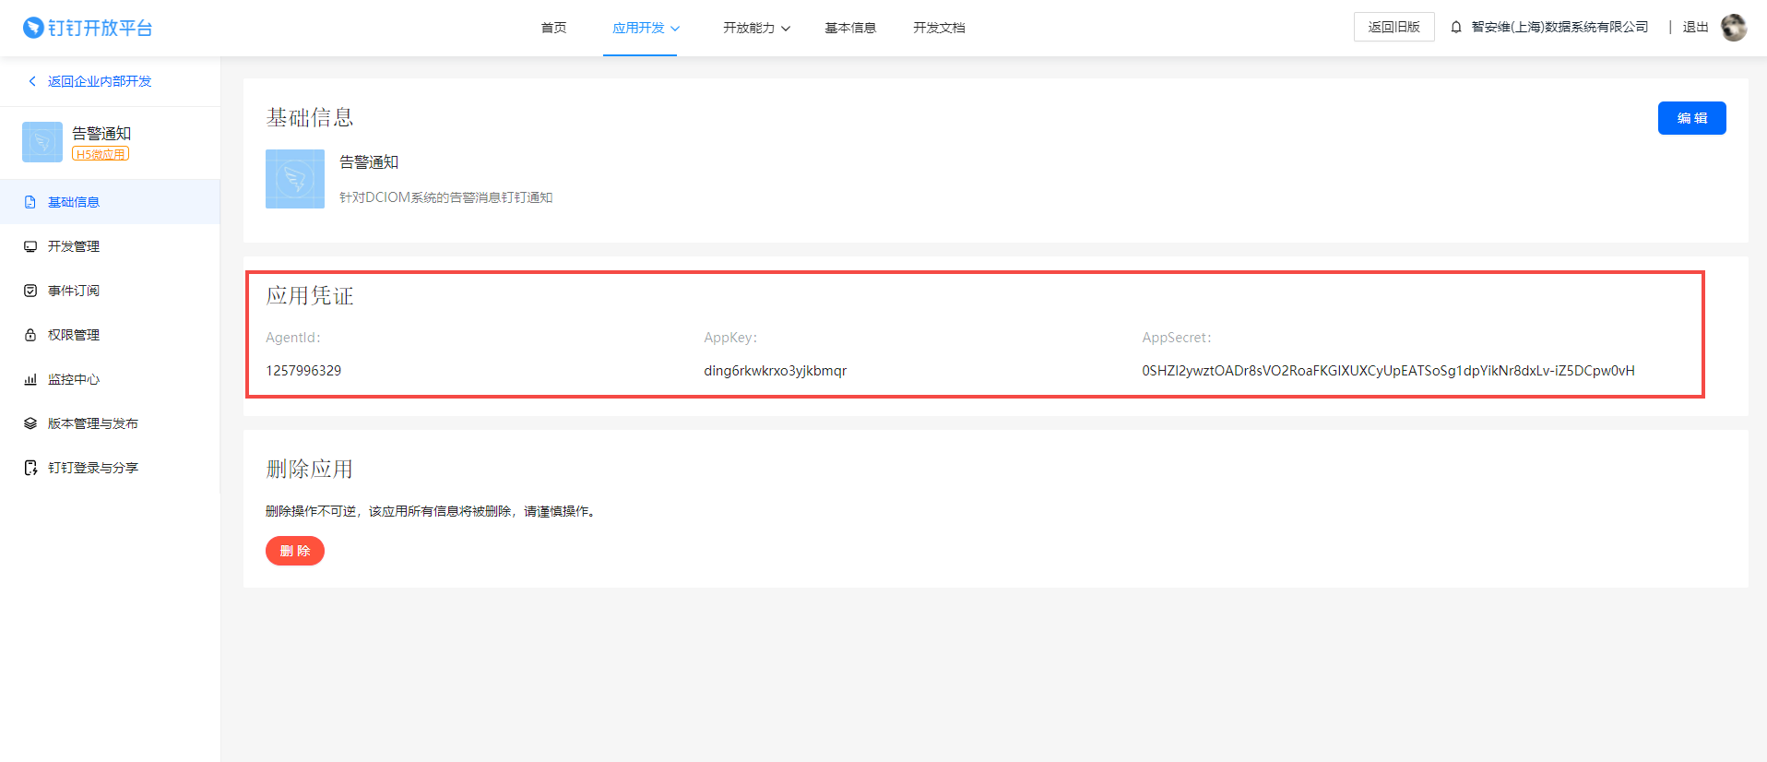This screenshot has height=762, width=1767.
Task: Click the notification bell icon
Action: point(1456,28)
